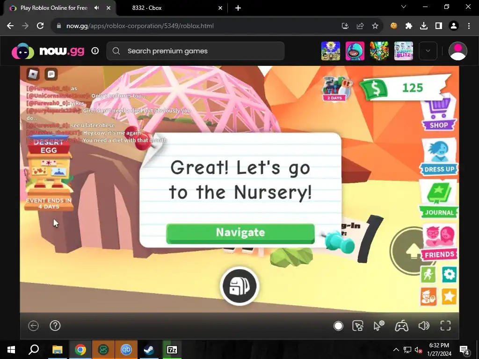Open the Chrome three-dot menu
The width and height of the screenshot is (479, 359).
469,26
